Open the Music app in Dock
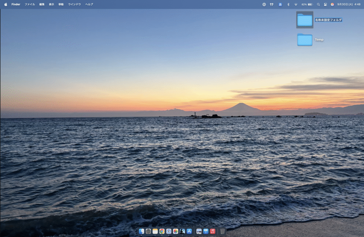 click(x=213, y=231)
